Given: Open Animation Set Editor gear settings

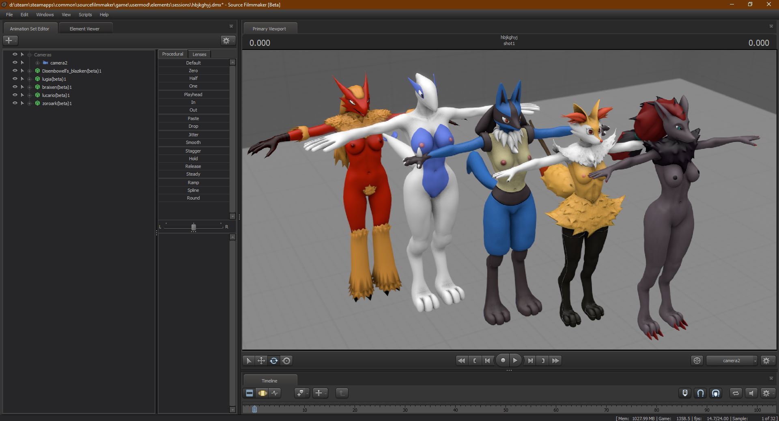Looking at the screenshot, I should point(228,41).
